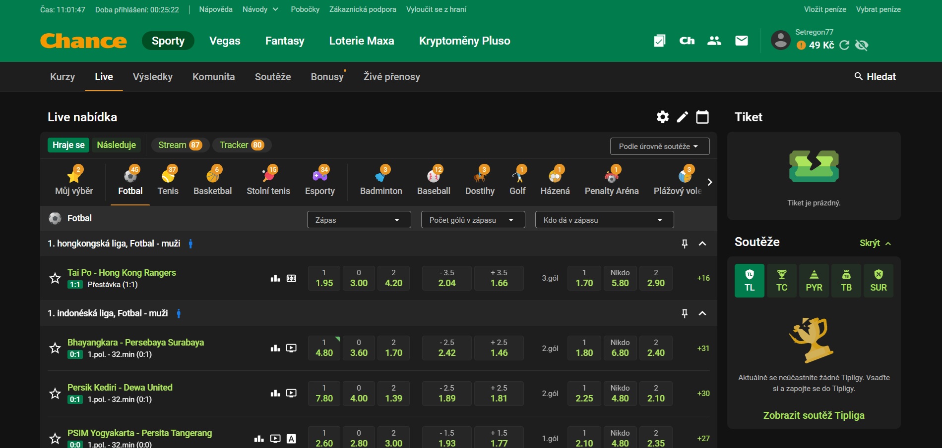Open the ticket checklist icon in header

(x=659, y=41)
